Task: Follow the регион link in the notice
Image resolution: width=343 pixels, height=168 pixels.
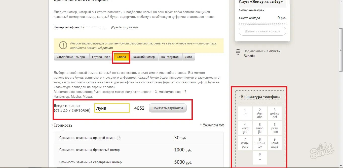Action: click(107, 48)
